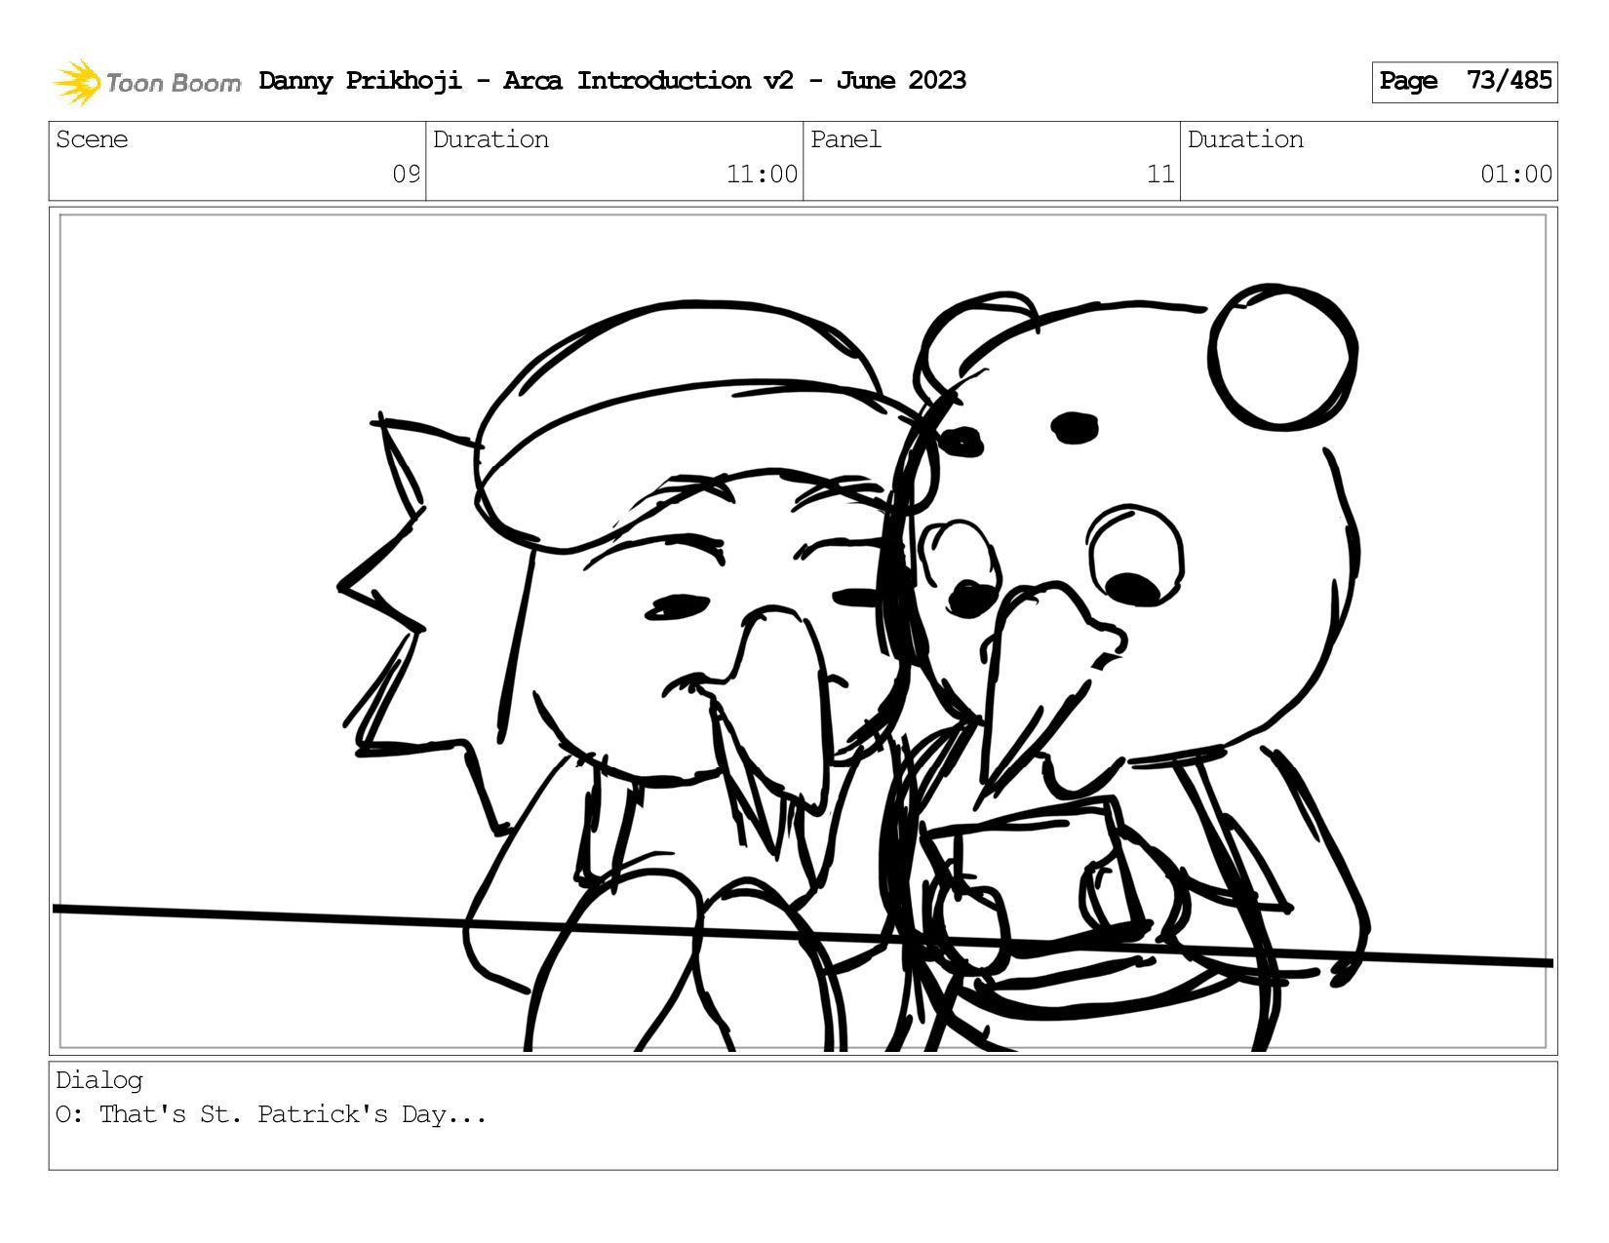Click the 'Dialog' label

click(x=99, y=1080)
